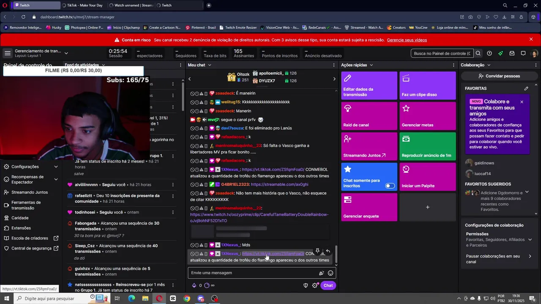This screenshot has width=541, height=304.
Task: Click Editar dados da transmissão quick action
Action: [x=369, y=86]
